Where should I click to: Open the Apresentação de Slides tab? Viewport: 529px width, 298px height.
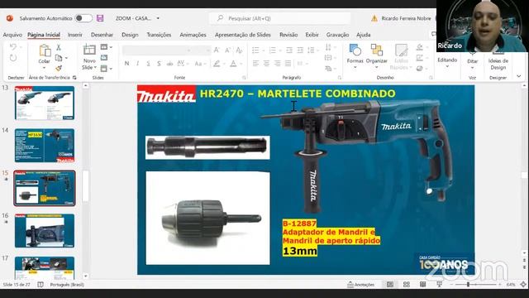pyautogui.click(x=242, y=35)
